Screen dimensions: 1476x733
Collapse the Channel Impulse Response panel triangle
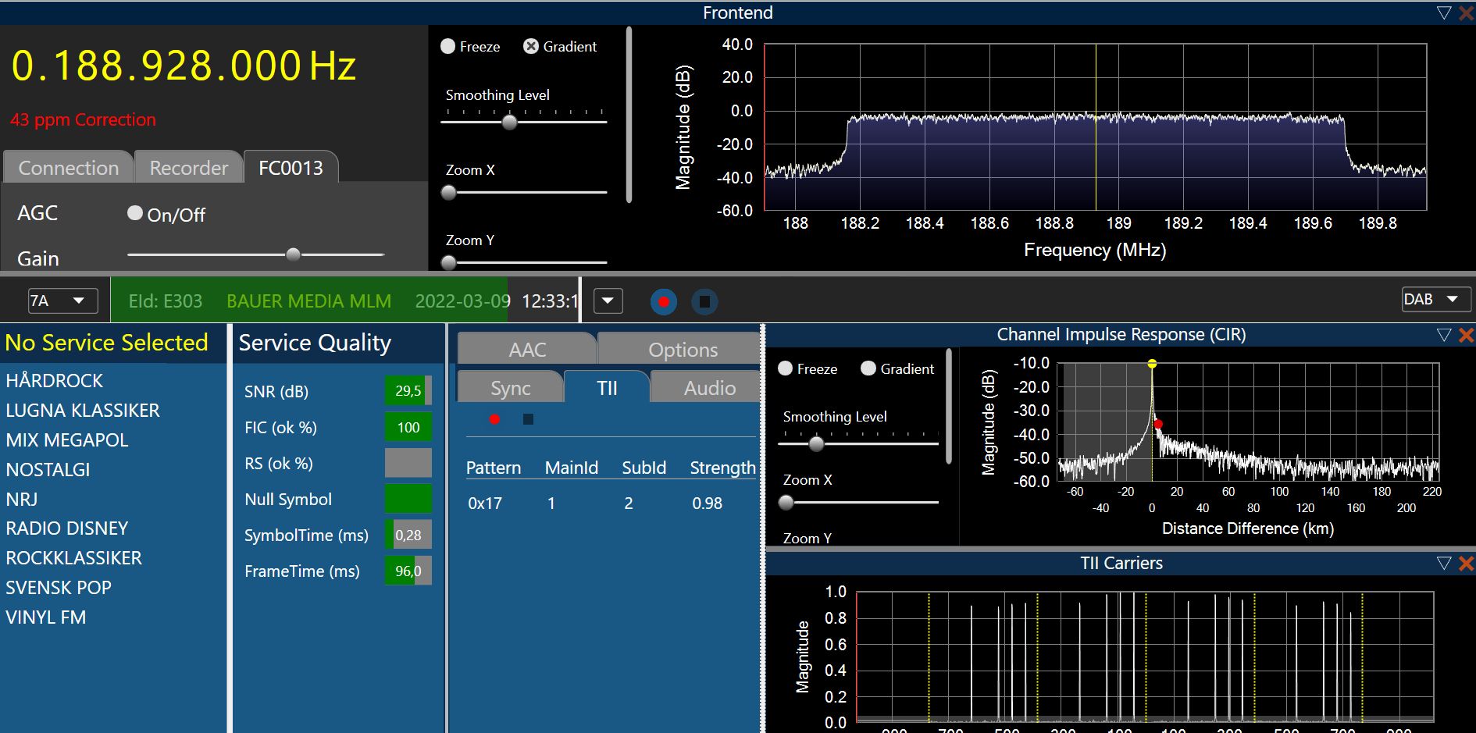point(1443,335)
